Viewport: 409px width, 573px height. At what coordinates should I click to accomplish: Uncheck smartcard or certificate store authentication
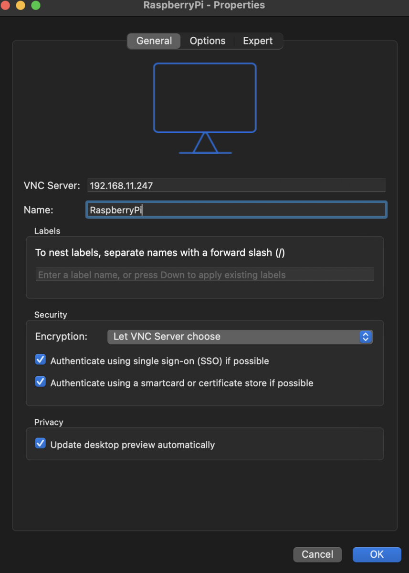click(40, 381)
